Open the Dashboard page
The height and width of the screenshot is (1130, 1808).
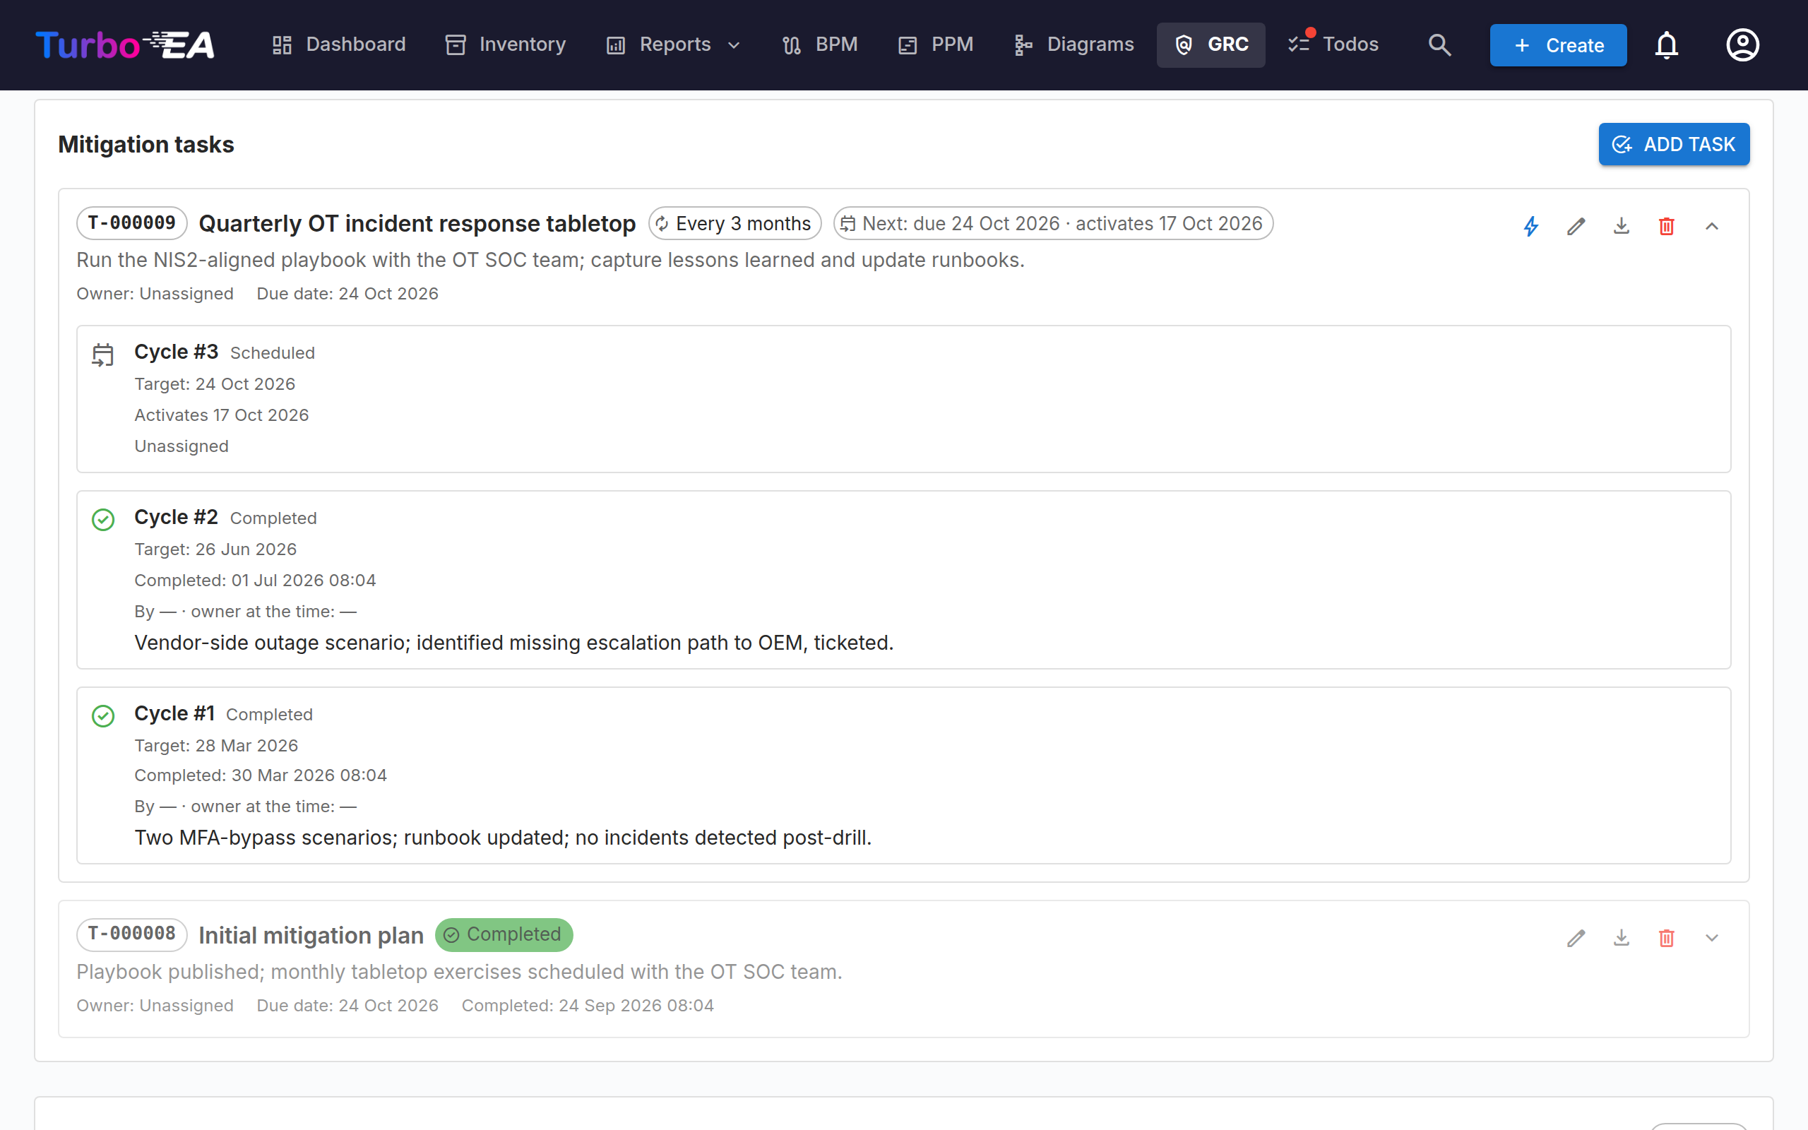click(x=338, y=44)
